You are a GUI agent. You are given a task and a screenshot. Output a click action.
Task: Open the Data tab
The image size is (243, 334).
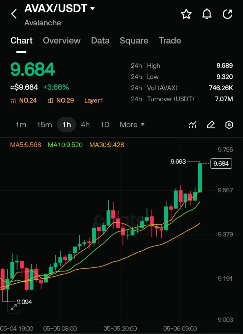(100, 40)
